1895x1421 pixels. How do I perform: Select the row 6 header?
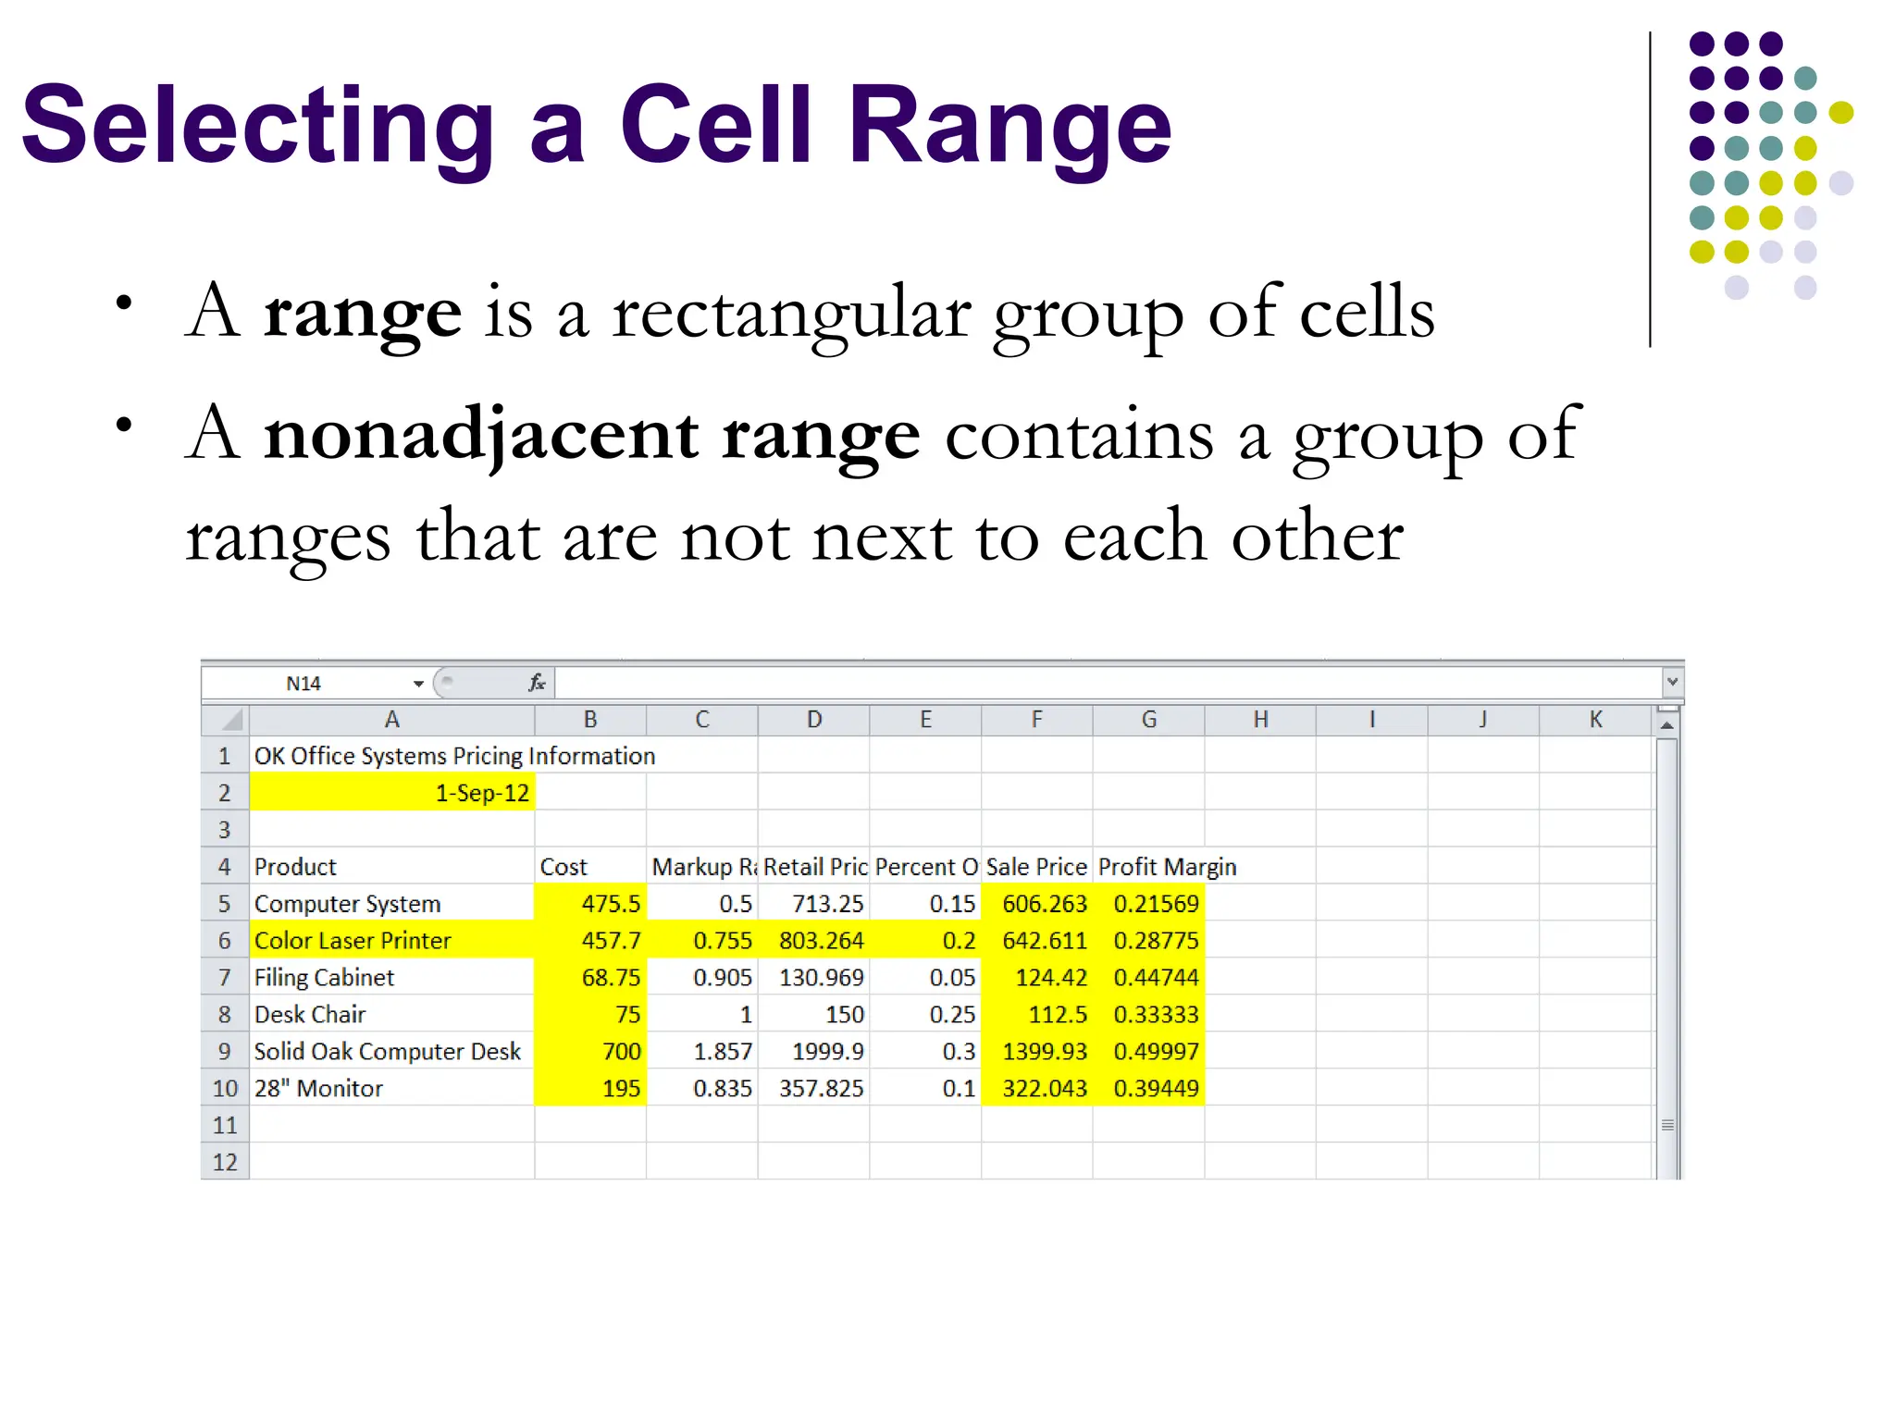pyautogui.click(x=225, y=941)
